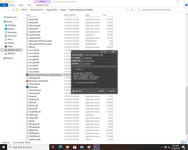Select the TypeLibrary.tlb file icon

coord(27,139)
